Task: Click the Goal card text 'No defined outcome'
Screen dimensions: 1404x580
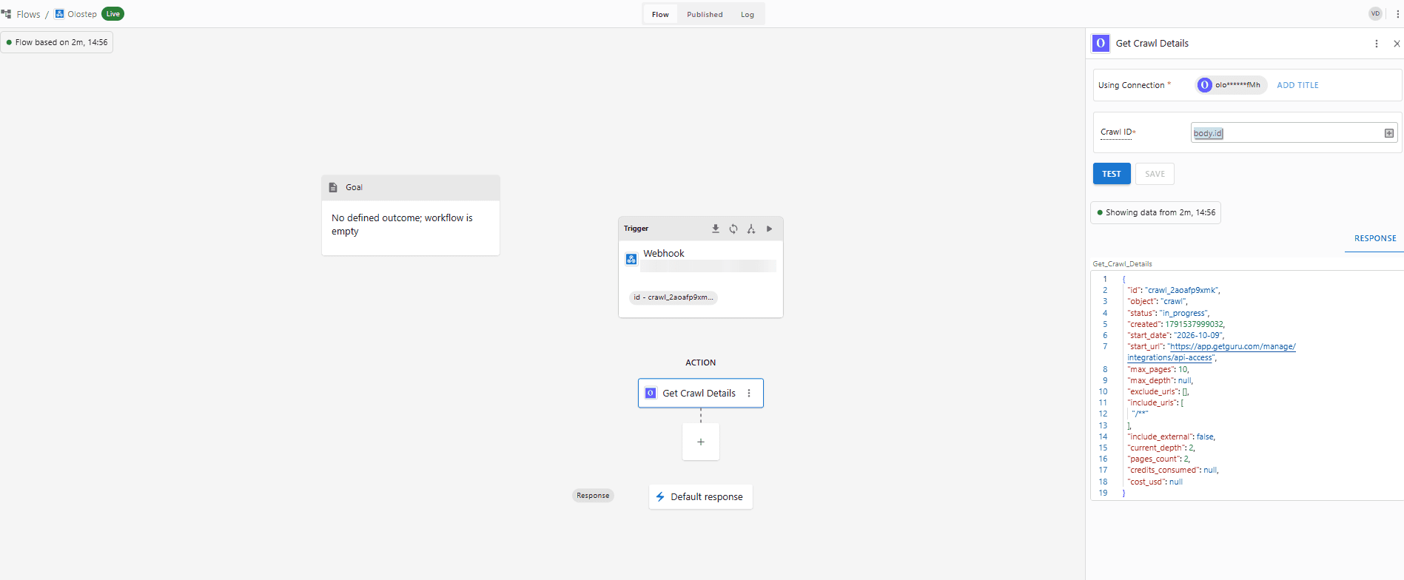Action: click(x=402, y=224)
